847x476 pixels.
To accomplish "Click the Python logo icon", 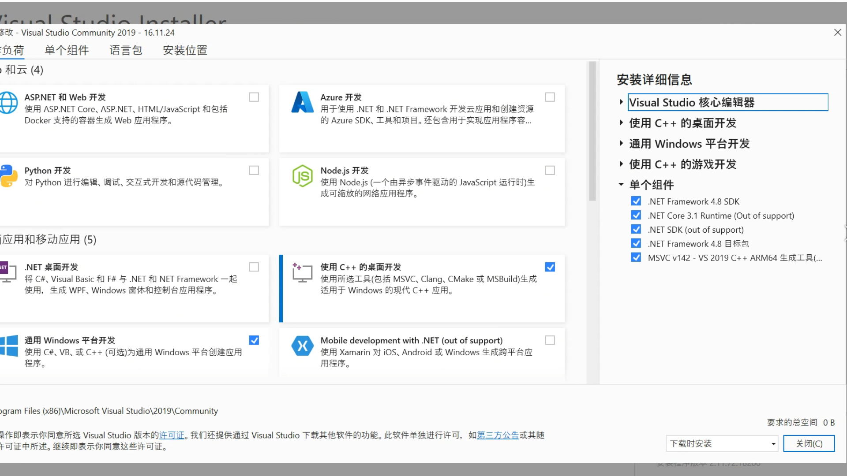I will coord(9,176).
